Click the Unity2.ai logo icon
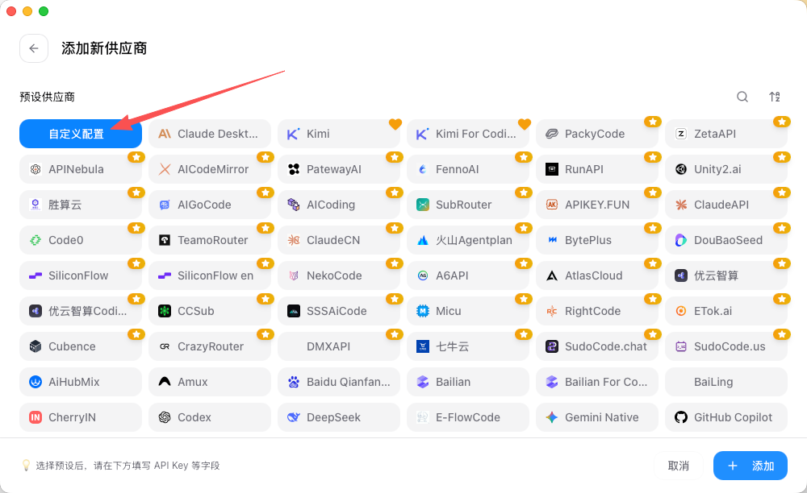 681,169
